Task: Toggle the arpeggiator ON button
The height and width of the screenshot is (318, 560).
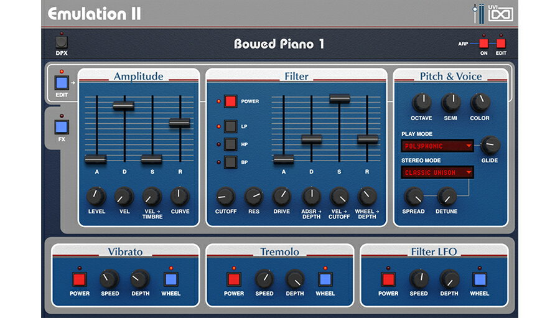Action: coord(483,44)
